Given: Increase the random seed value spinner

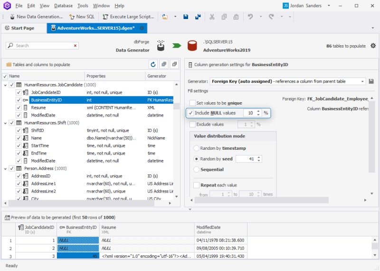Looking at the screenshot, I should pos(259,157).
